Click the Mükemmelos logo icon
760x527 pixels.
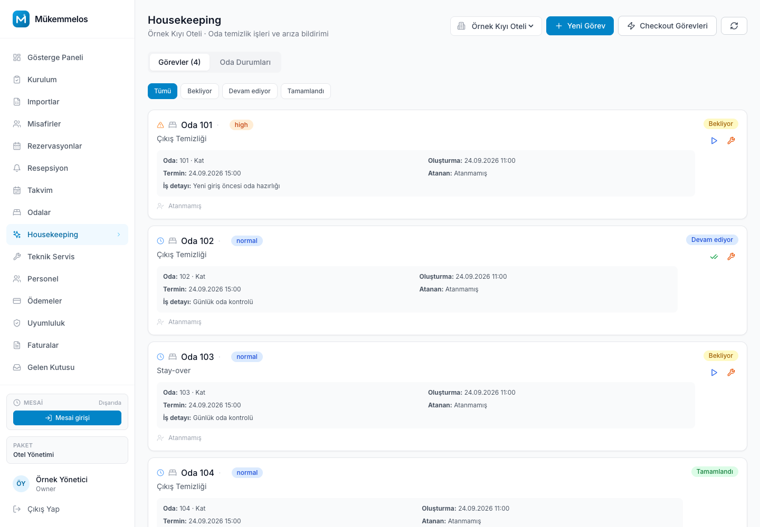[21, 19]
